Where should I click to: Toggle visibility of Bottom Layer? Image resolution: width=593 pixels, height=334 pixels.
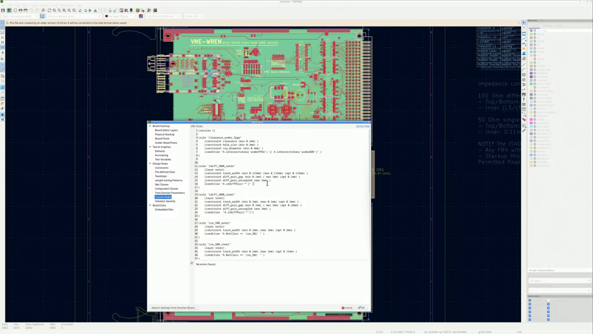(x=535, y=70)
